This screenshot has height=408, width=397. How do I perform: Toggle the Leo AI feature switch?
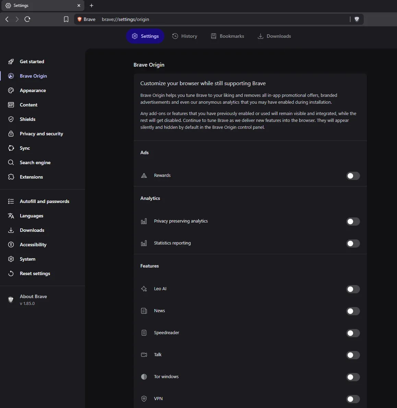point(353,289)
